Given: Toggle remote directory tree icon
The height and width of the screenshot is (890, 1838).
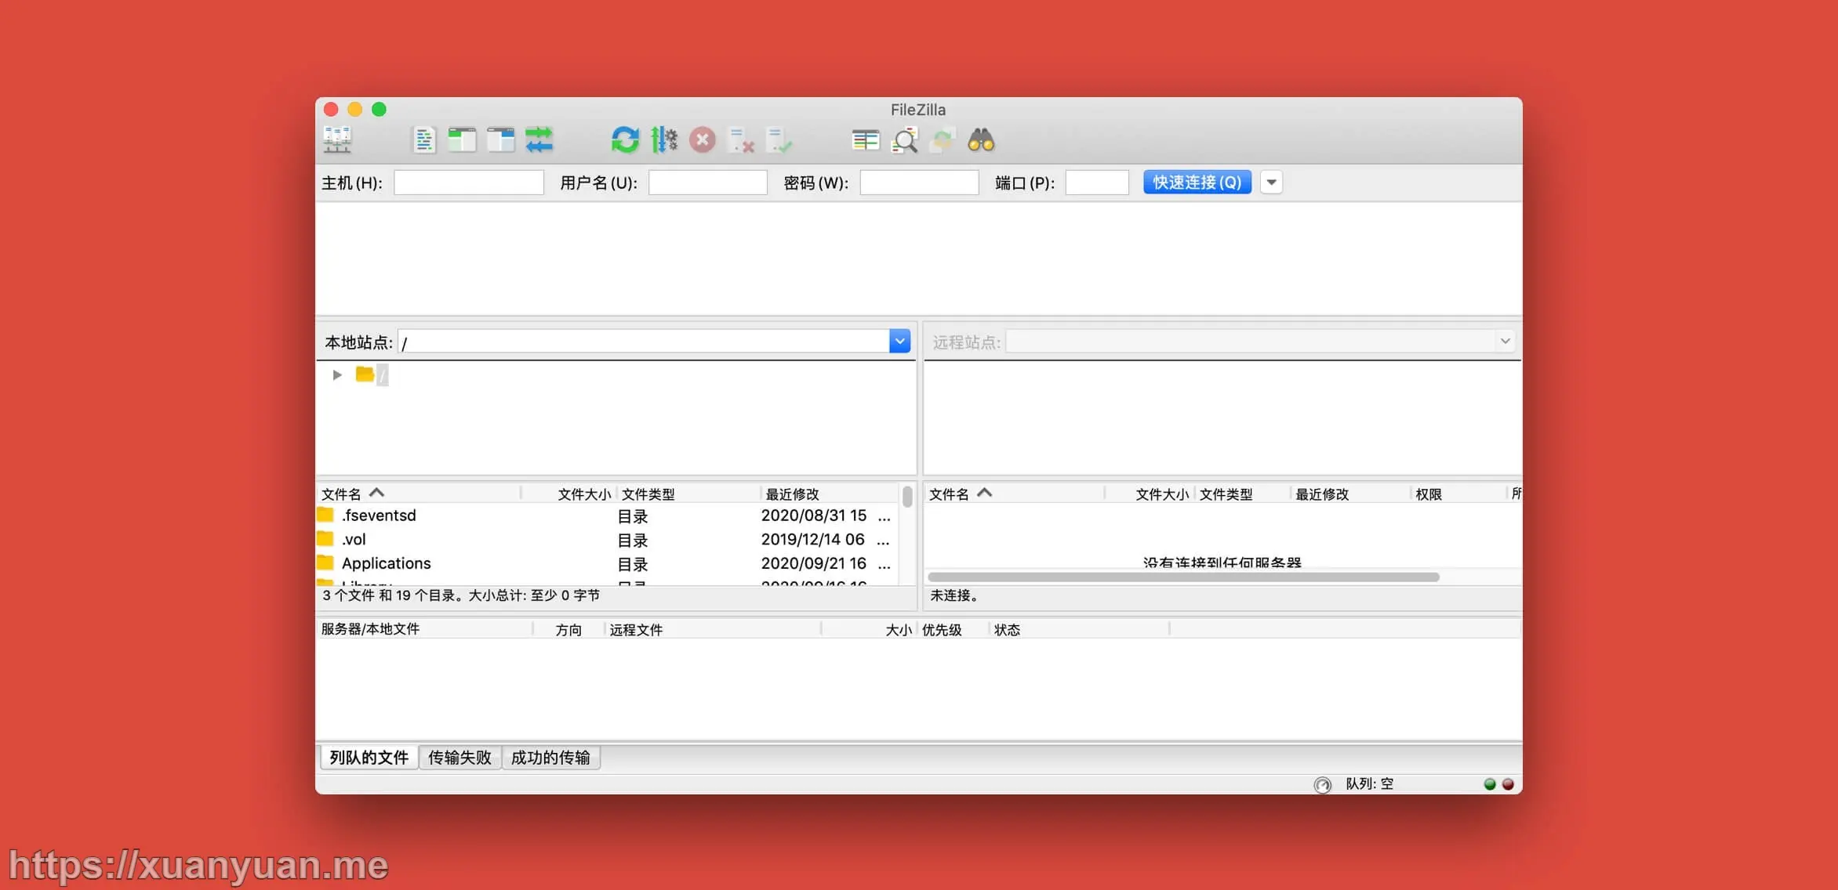Looking at the screenshot, I should [500, 140].
